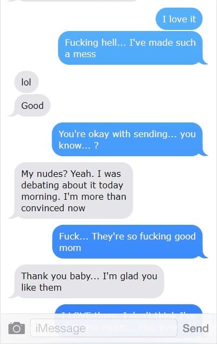Click 'like them' text in gray bubble
The image size is (217, 344).
(x=41, y=287)
